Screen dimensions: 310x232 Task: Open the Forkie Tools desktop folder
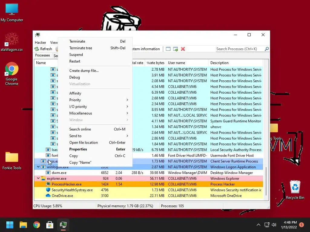12,161
